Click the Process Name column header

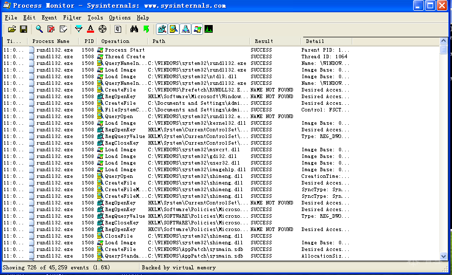click(x=53, y=41)
